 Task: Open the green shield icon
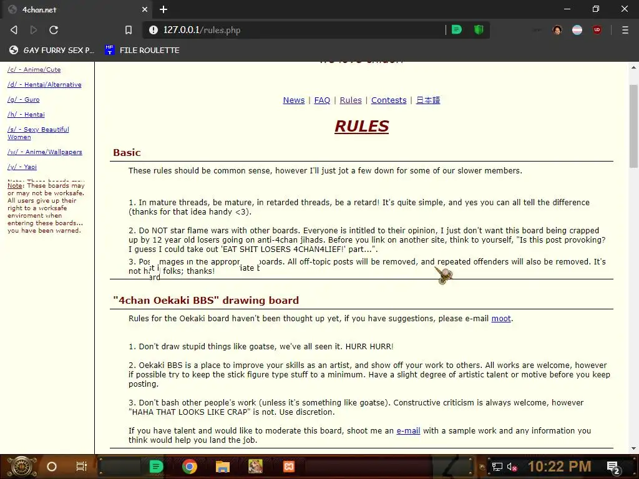[479, 30]
